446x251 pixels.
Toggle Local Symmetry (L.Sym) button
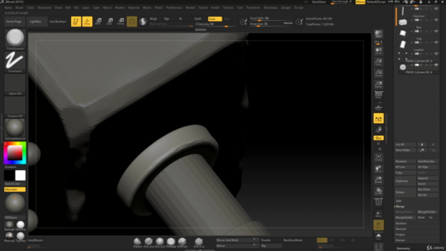click(378, 119)
